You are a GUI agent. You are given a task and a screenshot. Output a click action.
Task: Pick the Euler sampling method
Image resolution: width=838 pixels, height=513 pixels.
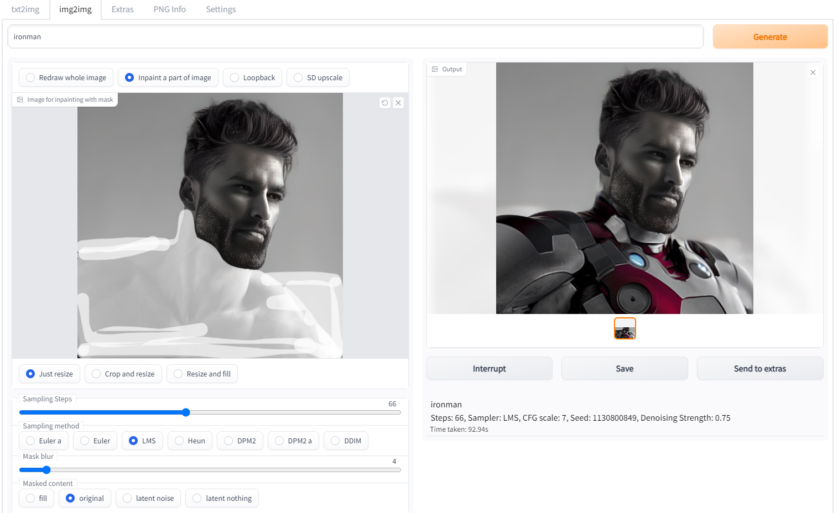coord(95,441)
